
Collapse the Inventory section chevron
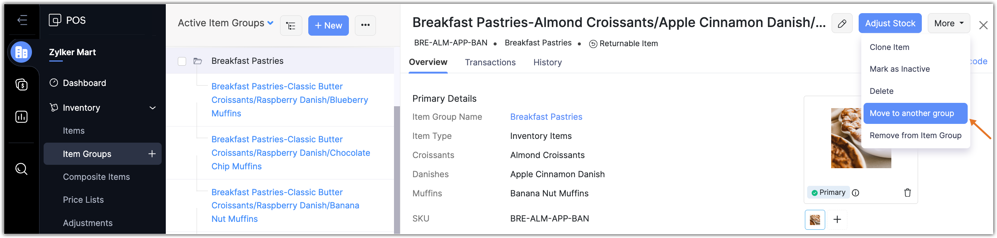click(x=153, y=108)
